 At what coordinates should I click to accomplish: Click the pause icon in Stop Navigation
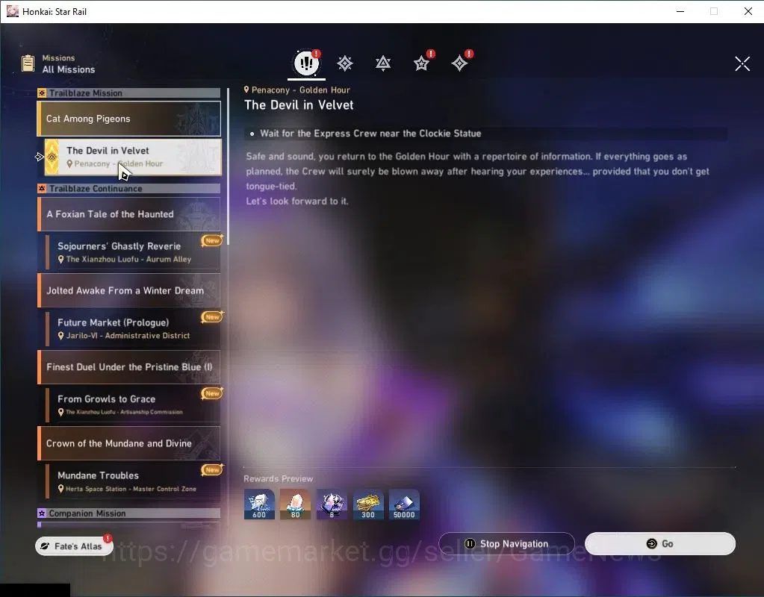click(470, 544)
